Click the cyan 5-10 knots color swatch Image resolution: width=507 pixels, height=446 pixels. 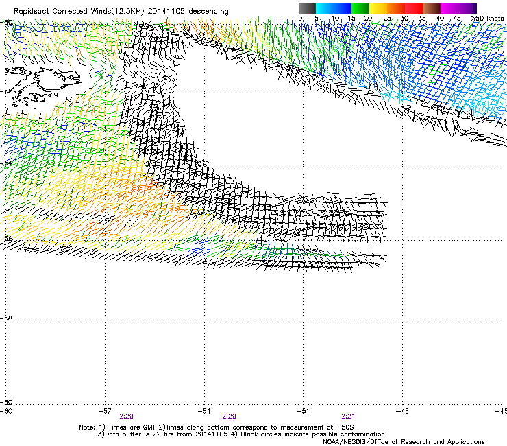(x=325, y=8)
